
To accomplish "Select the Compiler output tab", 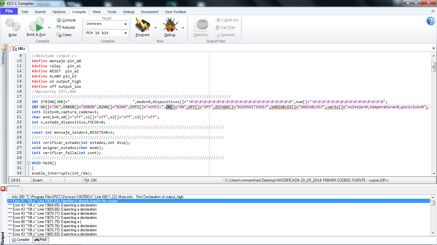I will pos(21,240).
